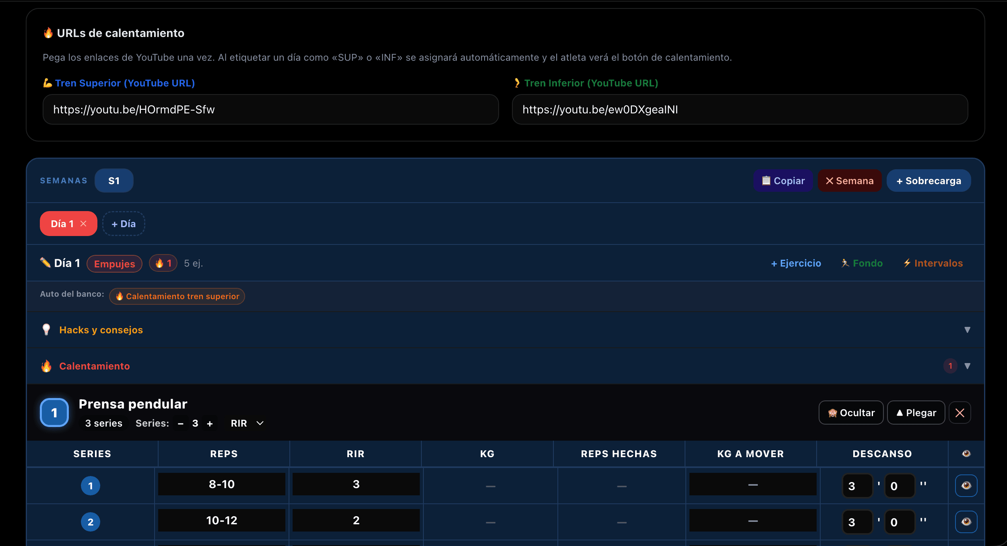Toggle visibility of series 1 row
Image resolution: width=1007 pixels, height=546 pixels.
(x=966, y=486)
